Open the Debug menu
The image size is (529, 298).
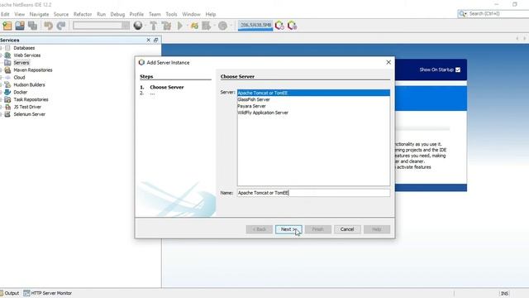(x=117, y=14)
